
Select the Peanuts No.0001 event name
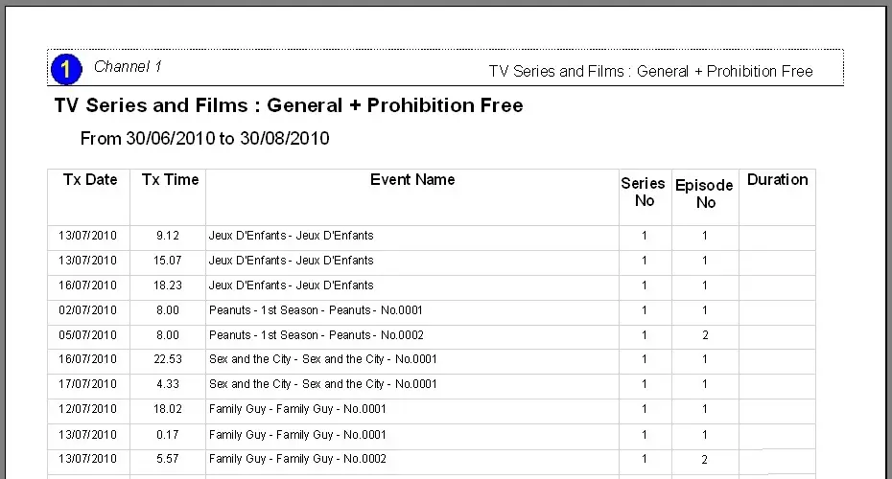click(316, 310)
